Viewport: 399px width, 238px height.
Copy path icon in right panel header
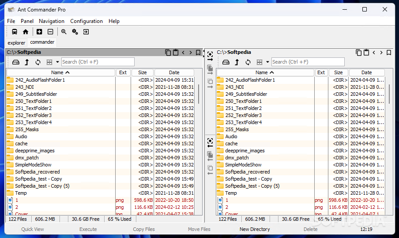coord(358,53)
